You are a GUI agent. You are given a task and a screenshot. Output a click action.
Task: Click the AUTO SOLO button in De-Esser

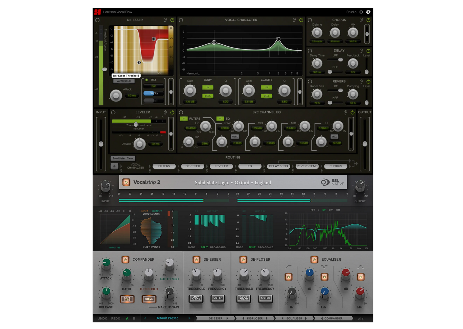[x=124, y=81]
